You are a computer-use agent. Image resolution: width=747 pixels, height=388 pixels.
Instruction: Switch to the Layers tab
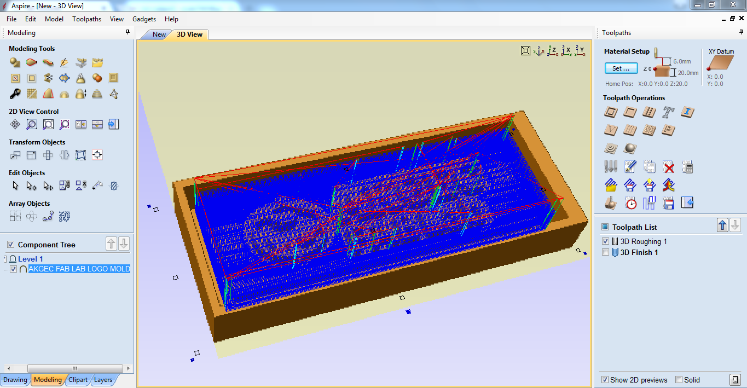[103, 380]
